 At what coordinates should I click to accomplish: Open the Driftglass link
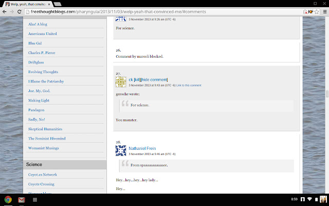36,62
